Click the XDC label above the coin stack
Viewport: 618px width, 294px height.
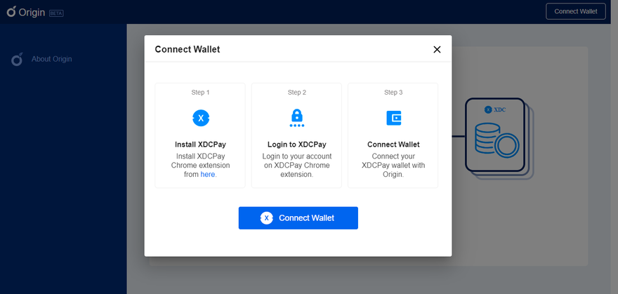coord(495,109)
